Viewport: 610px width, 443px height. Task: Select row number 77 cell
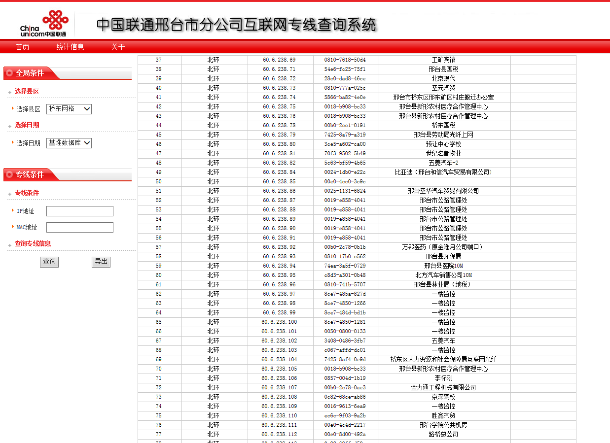tap(159, 434)
